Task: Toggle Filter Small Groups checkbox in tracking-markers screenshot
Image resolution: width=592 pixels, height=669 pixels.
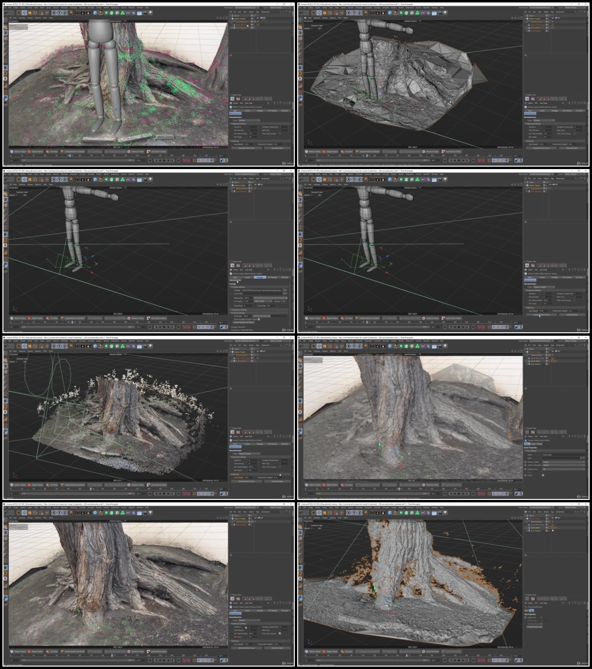Action: [x=280, y=134]
